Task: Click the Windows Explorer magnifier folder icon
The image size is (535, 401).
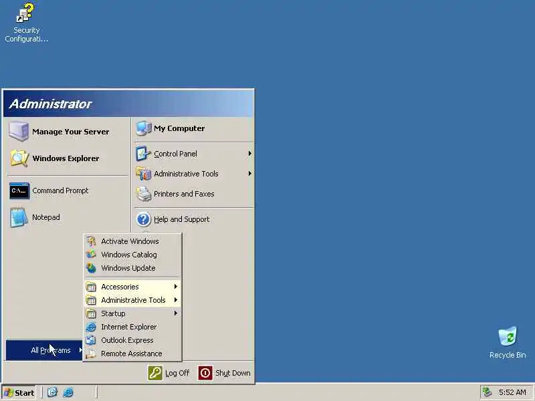Action: point(19,158)
